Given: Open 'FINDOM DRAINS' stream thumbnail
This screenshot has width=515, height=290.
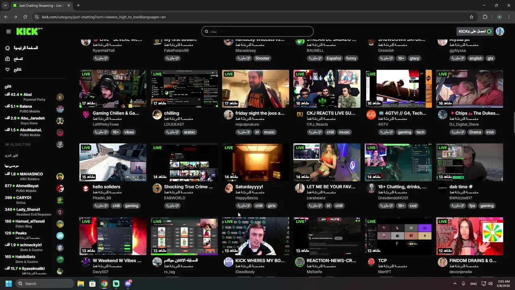Looking at the screenshot, I should click(x=470, y=236).
